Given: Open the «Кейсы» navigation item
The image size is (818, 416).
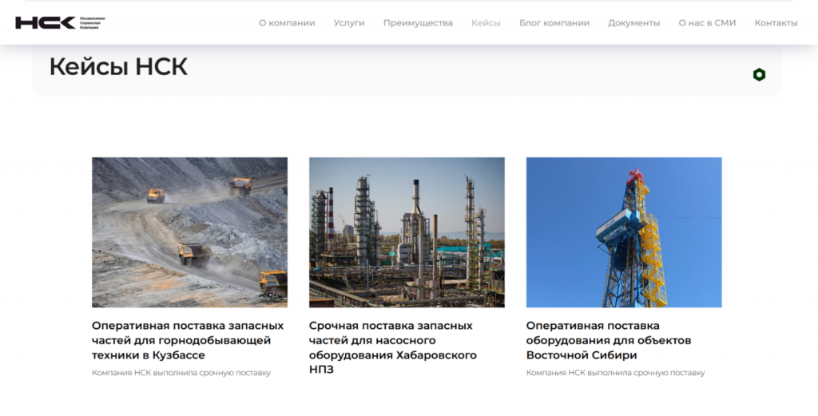Looking at the screenshot, I should point(486,22).
